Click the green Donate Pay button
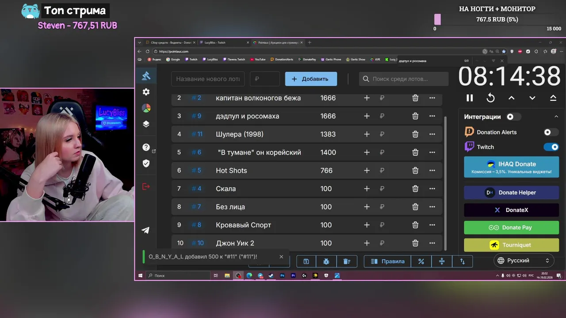This screenshot has width=566, height=318. click(511, 227)
